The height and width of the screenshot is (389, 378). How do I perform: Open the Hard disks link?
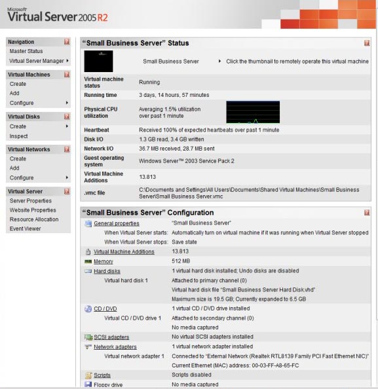click(107, 271)
